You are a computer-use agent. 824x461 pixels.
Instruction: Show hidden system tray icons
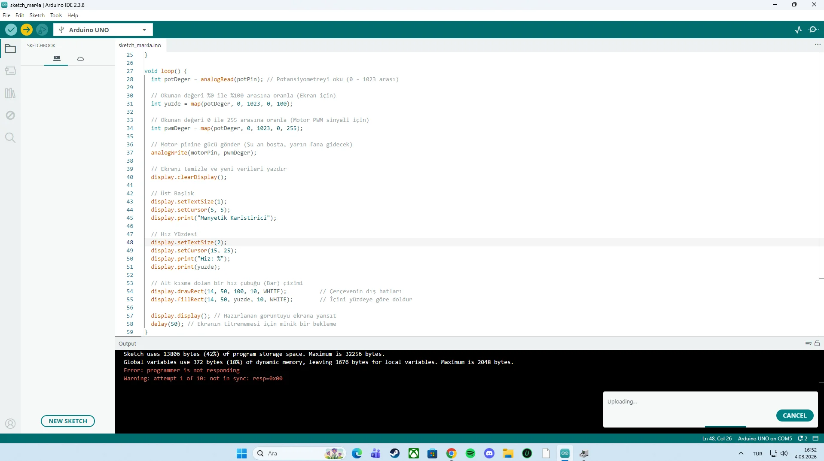741,453
